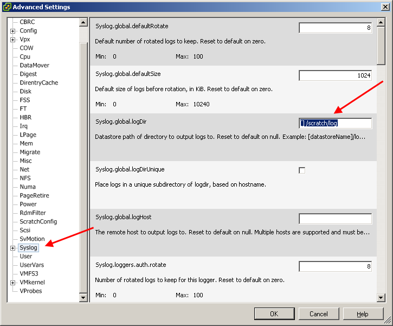Image resolution: width=393 pixels, height=326 pixels.
Task: Open the Mem settings
Action: 27,143
